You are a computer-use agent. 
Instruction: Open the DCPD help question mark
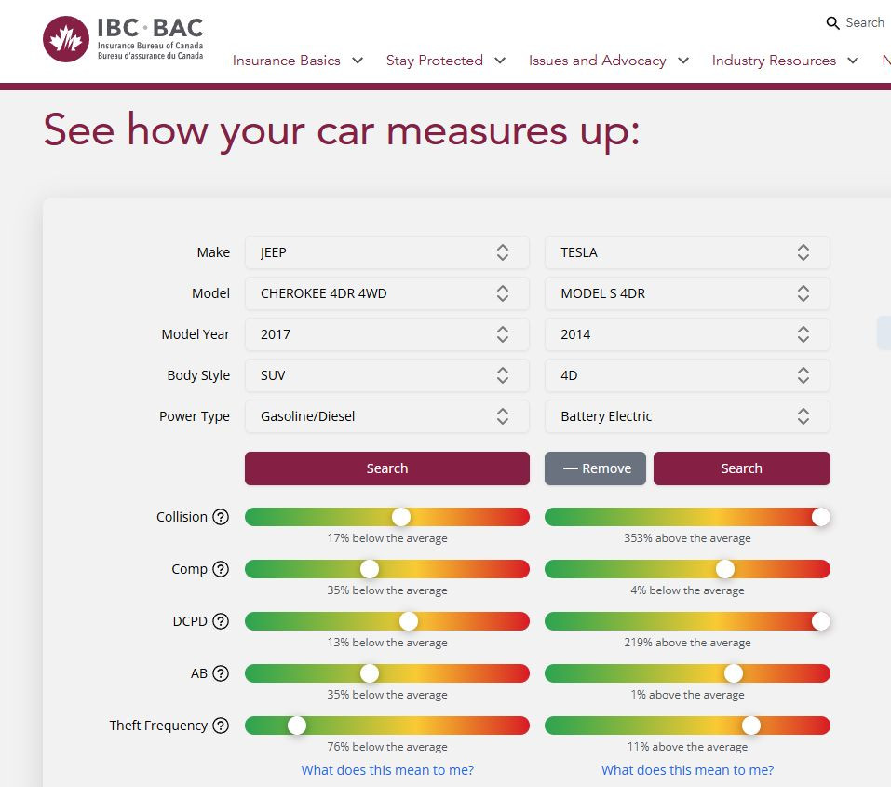click(x=221, y=621)
